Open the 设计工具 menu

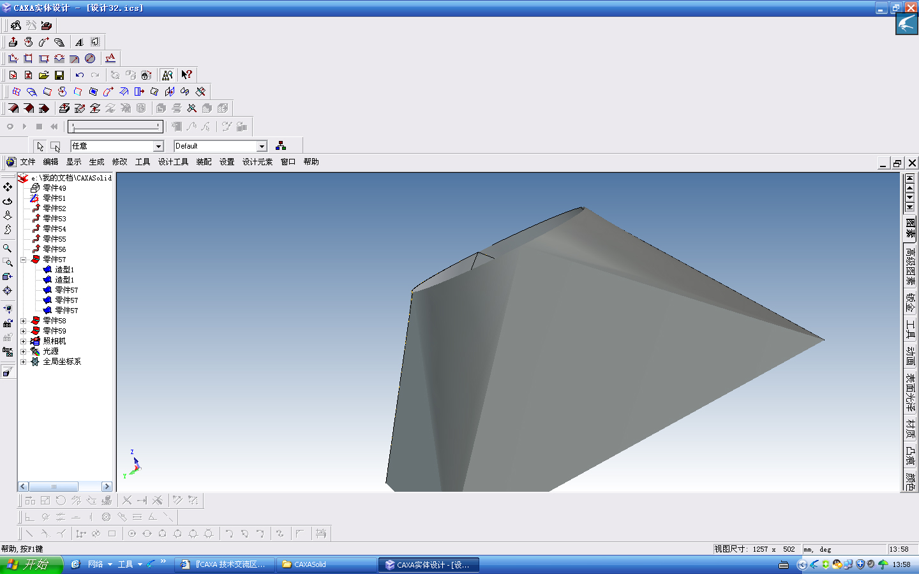[x=173, y=162]
